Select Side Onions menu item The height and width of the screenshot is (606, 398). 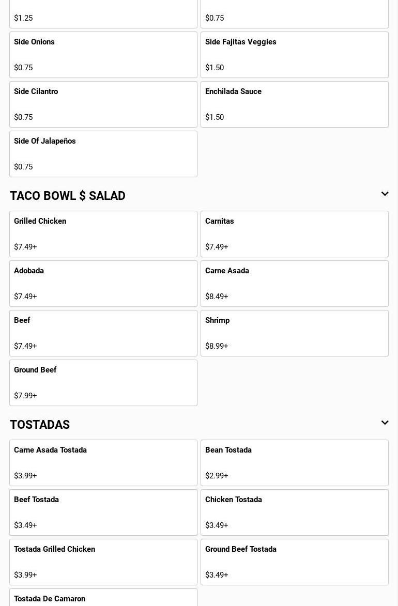pyautogui.click(x=103, y=55)
